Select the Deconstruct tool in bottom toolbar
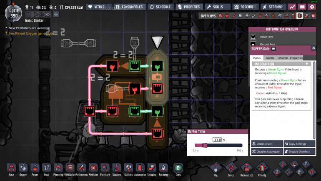 [246, 170]
